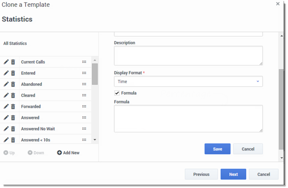Delete the Answered < 10s statistic

tap(13, 140)
